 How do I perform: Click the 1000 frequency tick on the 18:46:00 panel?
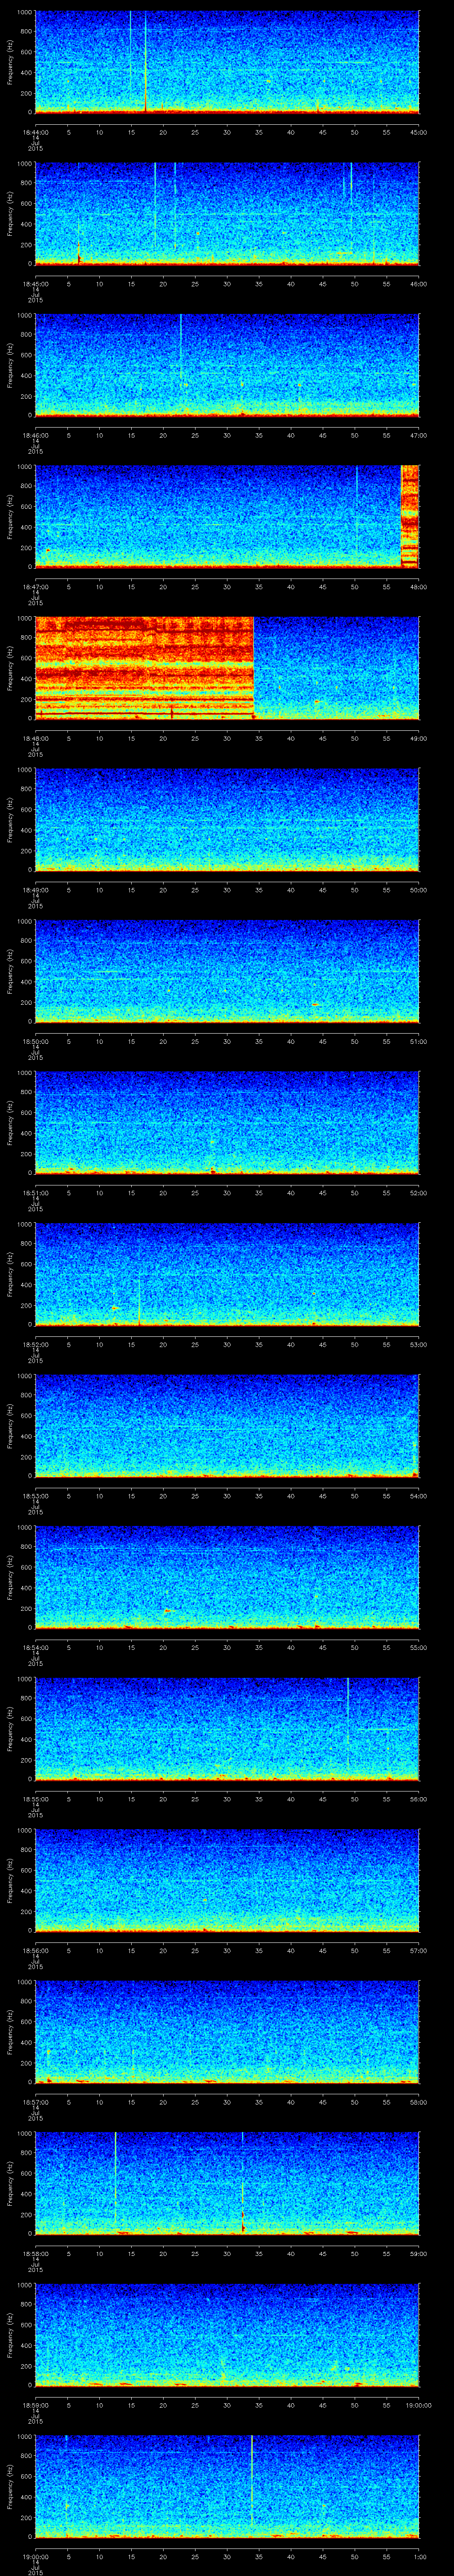coord(25,316)
